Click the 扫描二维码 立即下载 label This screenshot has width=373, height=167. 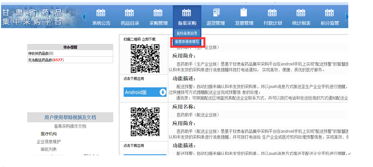point(139,39)
